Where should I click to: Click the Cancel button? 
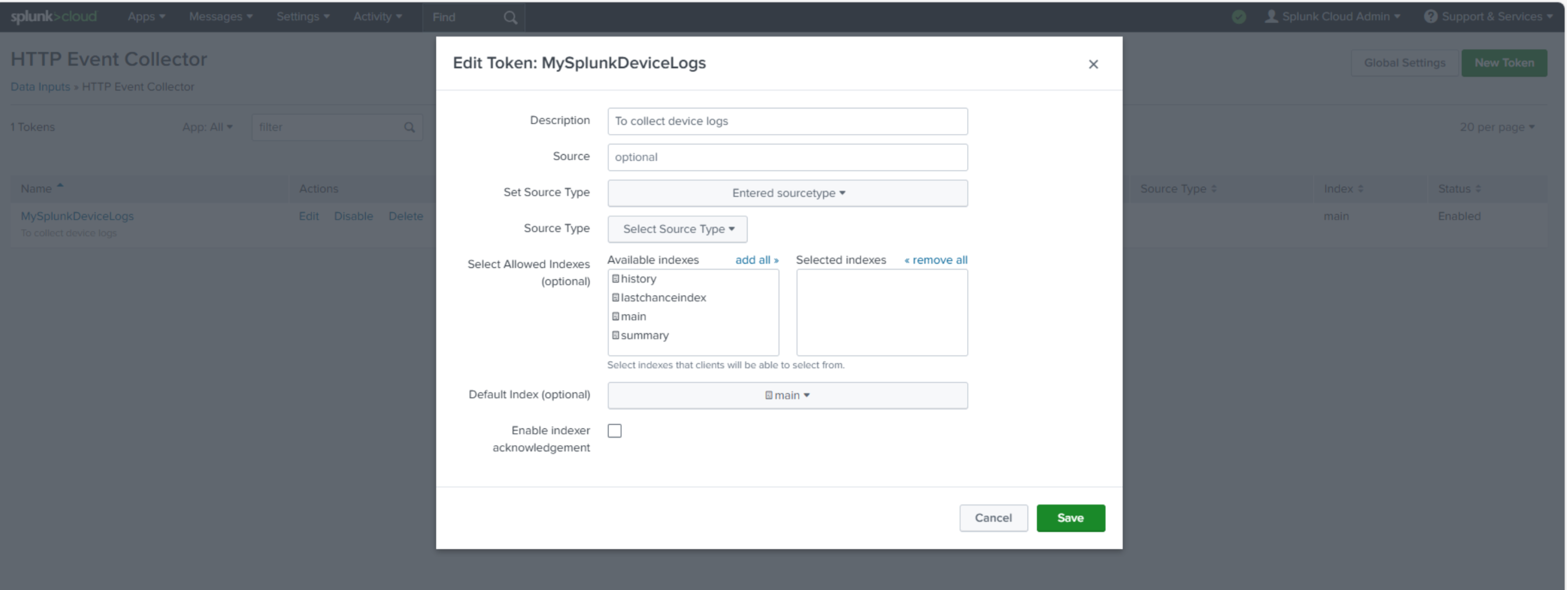pos(993,518)
